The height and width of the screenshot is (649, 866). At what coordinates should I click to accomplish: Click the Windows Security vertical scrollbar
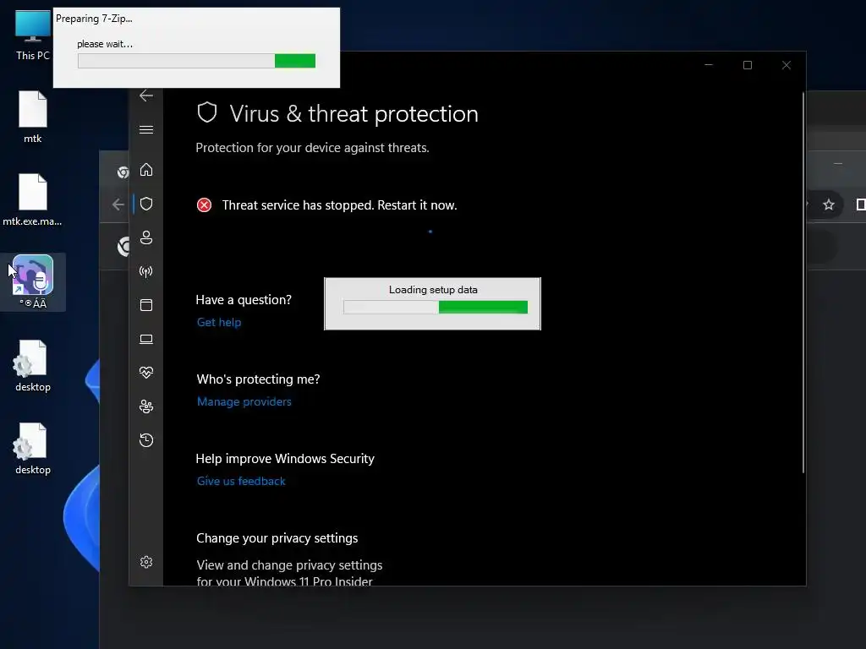(803, 282)
